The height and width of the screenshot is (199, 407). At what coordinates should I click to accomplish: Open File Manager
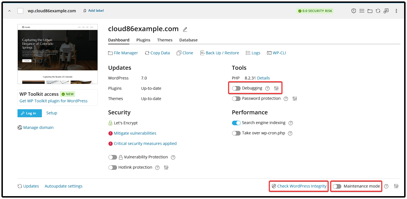[x=123, y=53]
